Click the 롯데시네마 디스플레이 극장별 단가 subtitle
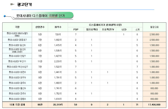 coord(40,16)
